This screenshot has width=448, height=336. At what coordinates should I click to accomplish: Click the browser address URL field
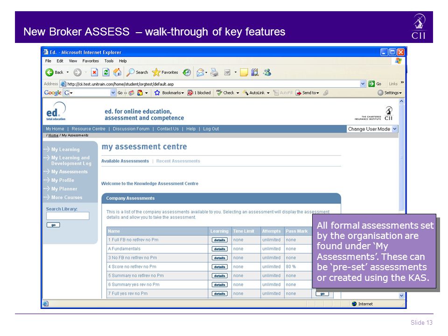(x=210, y=84)
